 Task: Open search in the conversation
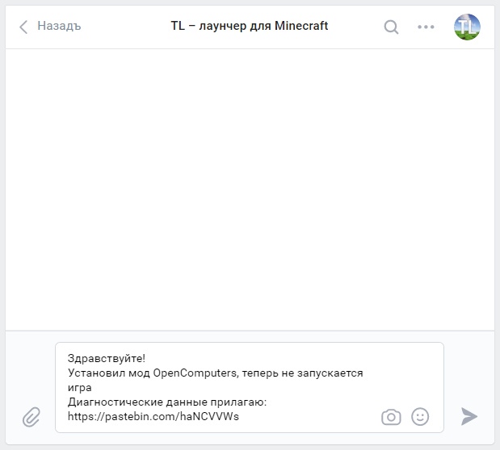pyautogui.click(x=391, y=27)
